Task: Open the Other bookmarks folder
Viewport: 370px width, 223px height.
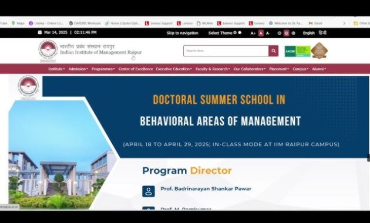Action: pos(362,23)
